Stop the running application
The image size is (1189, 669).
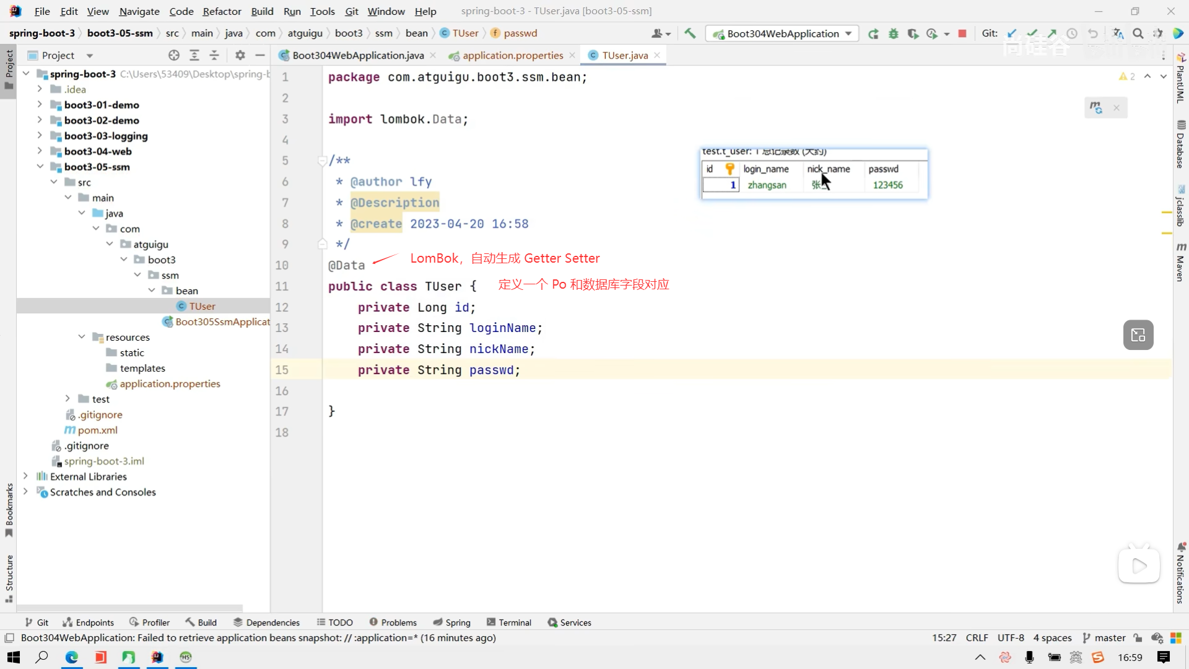point(962,33)
